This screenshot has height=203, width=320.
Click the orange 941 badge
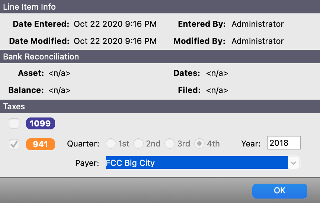(x=40, y=144)
